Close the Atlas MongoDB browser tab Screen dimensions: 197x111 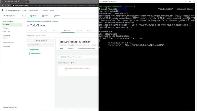pos(24,2)
